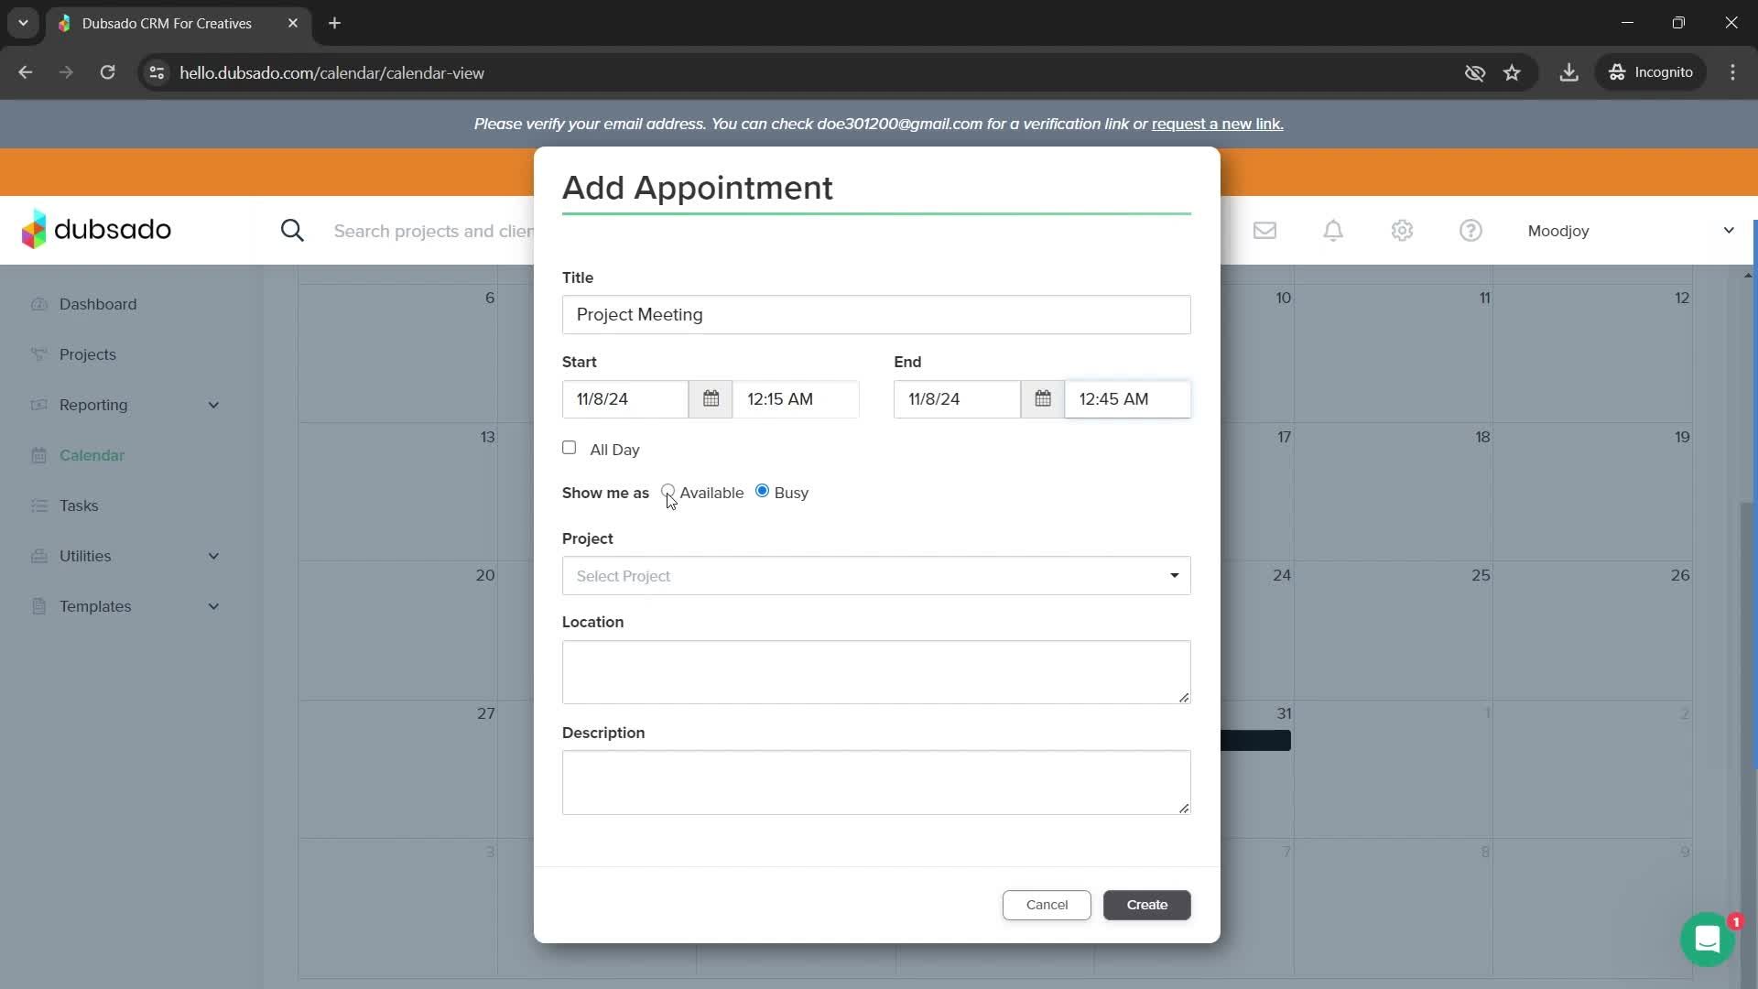Click the Templates sidebar icon
Image resolution: width=1758 pixels, height=989 pixels.
coord(38,606)
